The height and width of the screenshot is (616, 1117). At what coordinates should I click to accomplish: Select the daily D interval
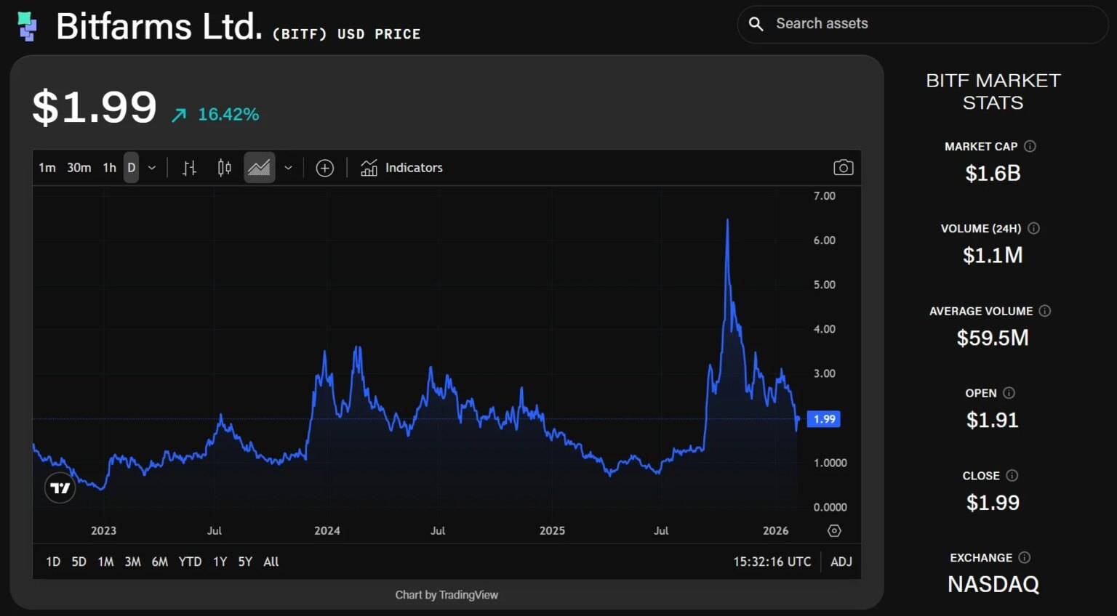click(x=131, y=168)
